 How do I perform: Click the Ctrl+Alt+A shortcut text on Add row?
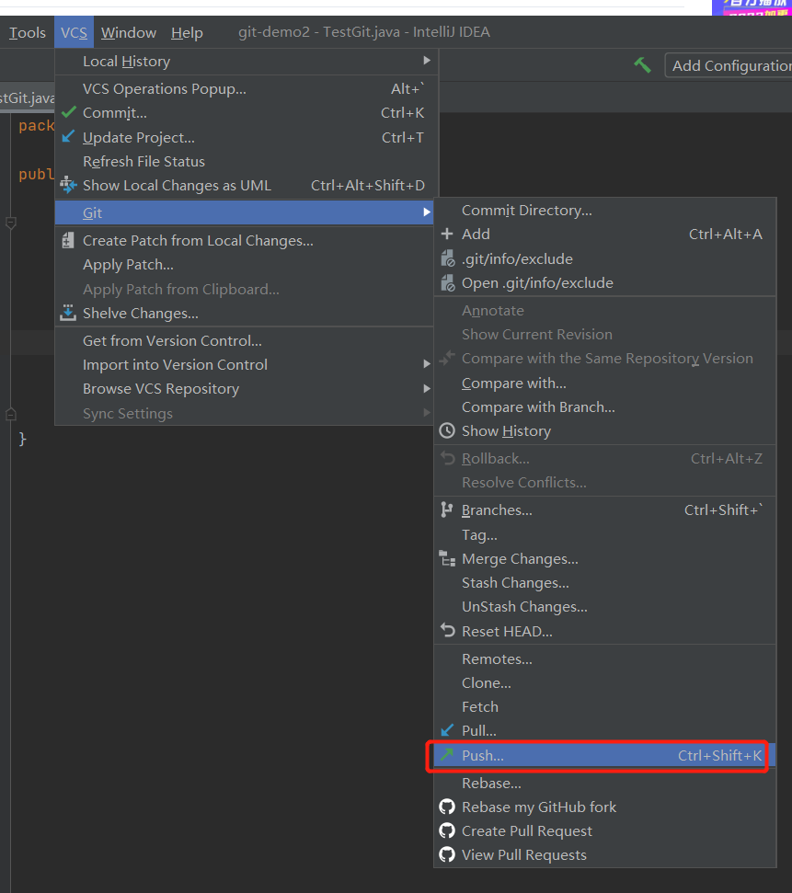(x=726, y=235)
